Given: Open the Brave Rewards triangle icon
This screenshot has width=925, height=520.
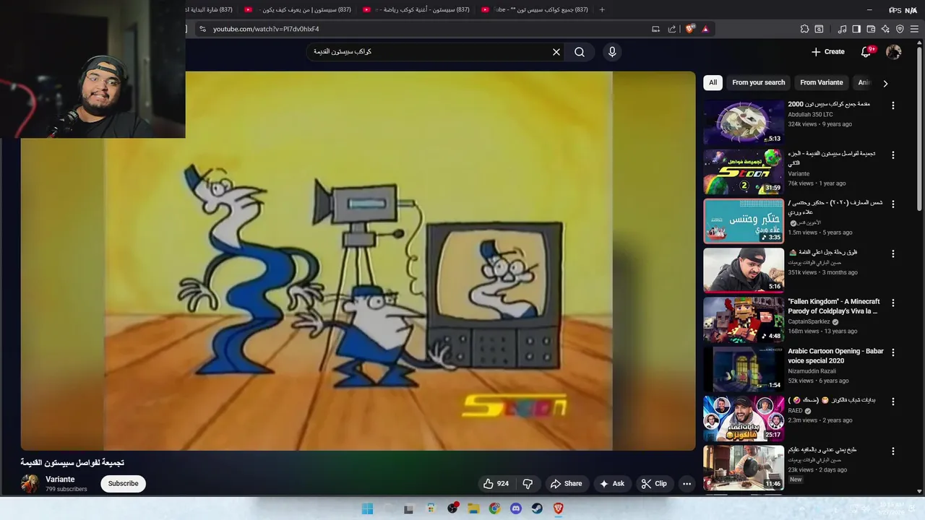Looking at the screenshot, I should point(705,29).
